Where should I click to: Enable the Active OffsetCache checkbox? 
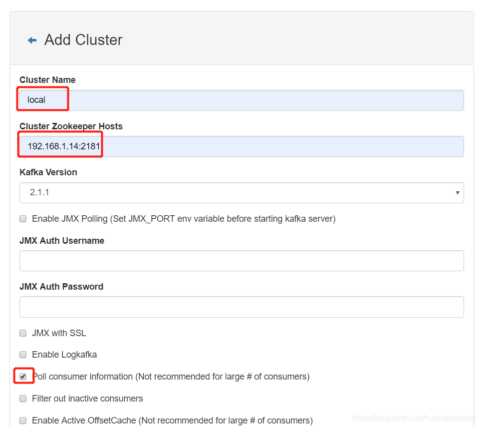point(23,421)
